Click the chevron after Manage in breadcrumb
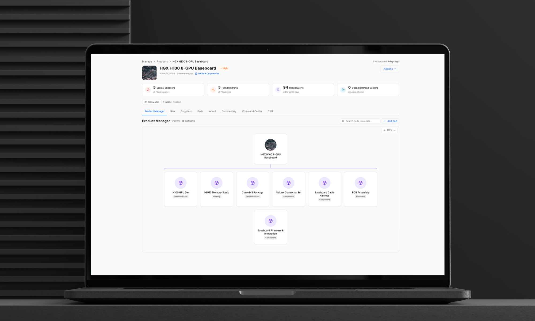This screenshot has width=535, height=321. [x=154, y=62]
